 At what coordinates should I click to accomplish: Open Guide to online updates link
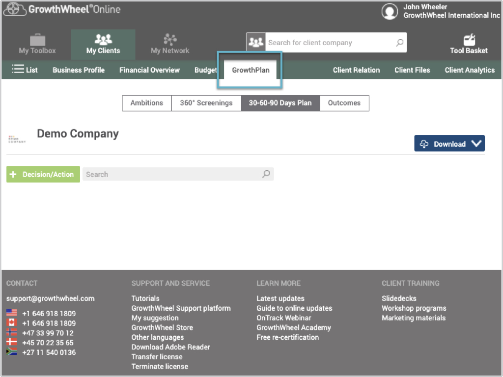point(294,308)
